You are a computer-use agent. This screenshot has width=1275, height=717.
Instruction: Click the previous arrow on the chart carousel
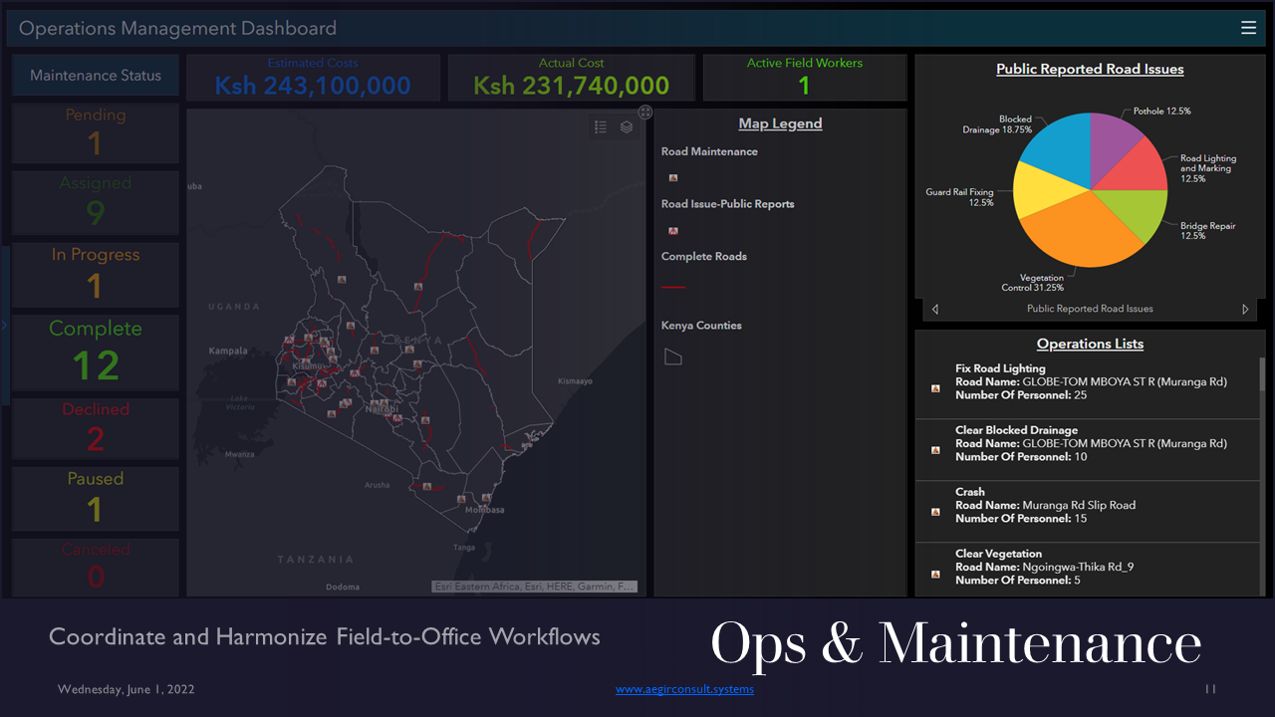[934, 309]
